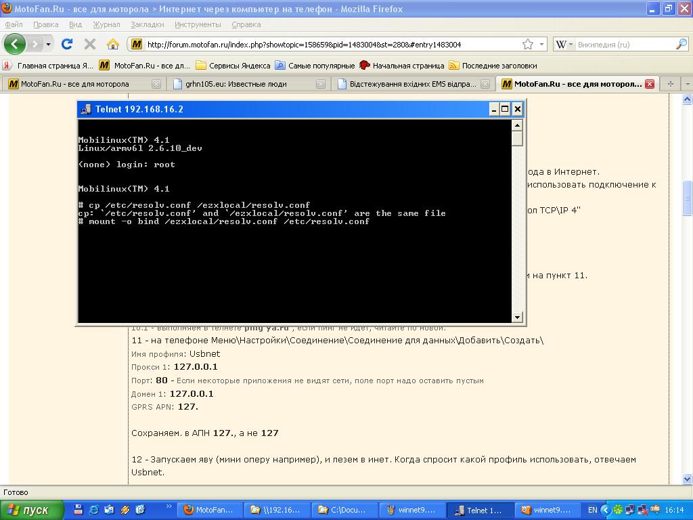Viewport: 693px width, 520px height.
Task: Click the floppy disk quick launch icon
Action: [79, 510]
